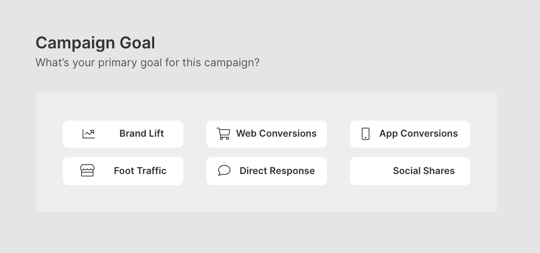The width and height of the screenshot is (540, 253).
Task: Choose the Web Conversions goal option
Action: click(267, 134)
